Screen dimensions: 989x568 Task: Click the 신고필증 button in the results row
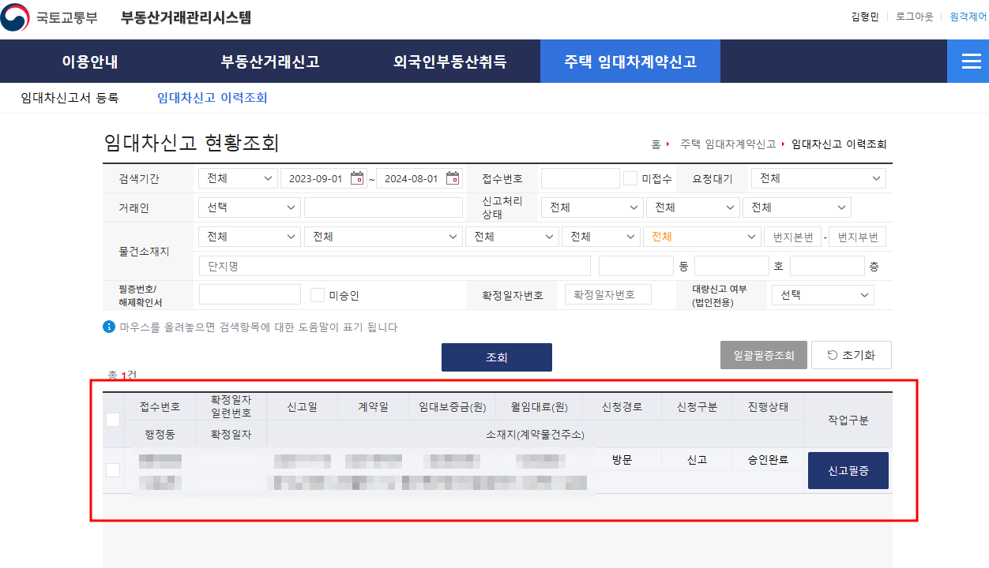(848, 469)
